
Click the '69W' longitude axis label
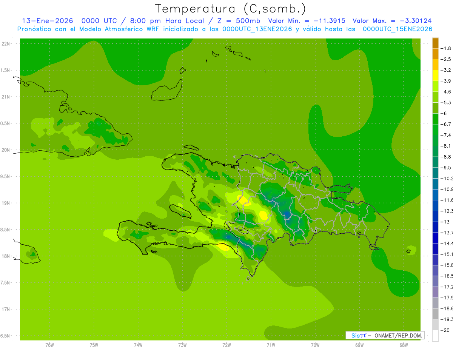click(x=359, y=345)
